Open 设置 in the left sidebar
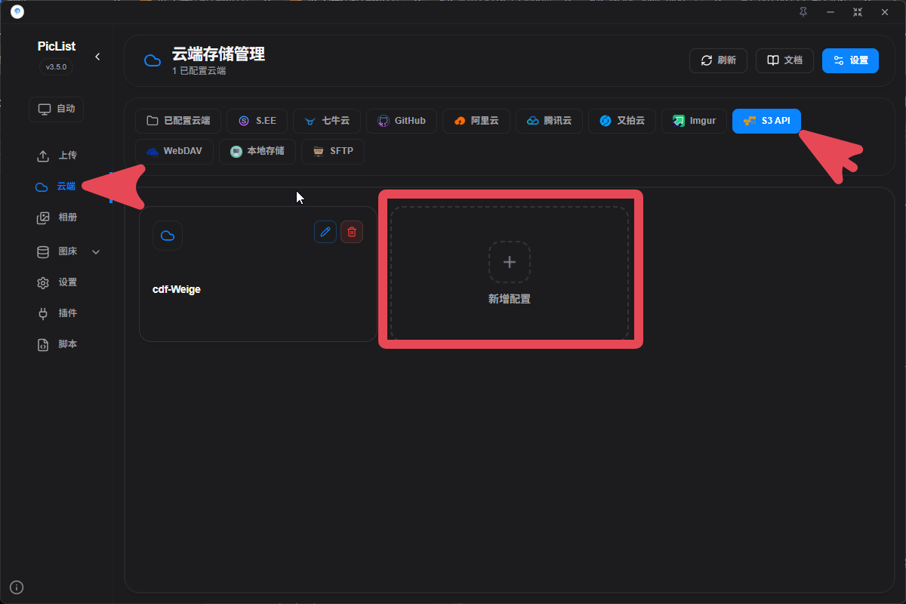The image size is (906, 604). point(57,282)
